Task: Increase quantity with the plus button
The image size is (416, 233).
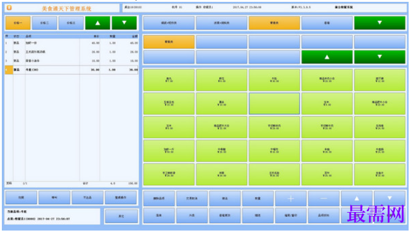Action: coord(290,198)
